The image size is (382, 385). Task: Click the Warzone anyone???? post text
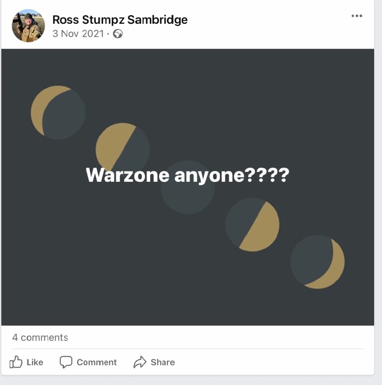tap(188, 175)
